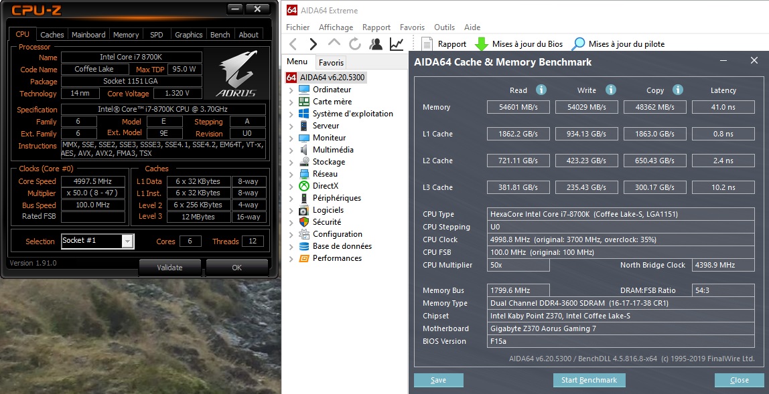Expand the Configuration tree node

[x=291, y=234]
